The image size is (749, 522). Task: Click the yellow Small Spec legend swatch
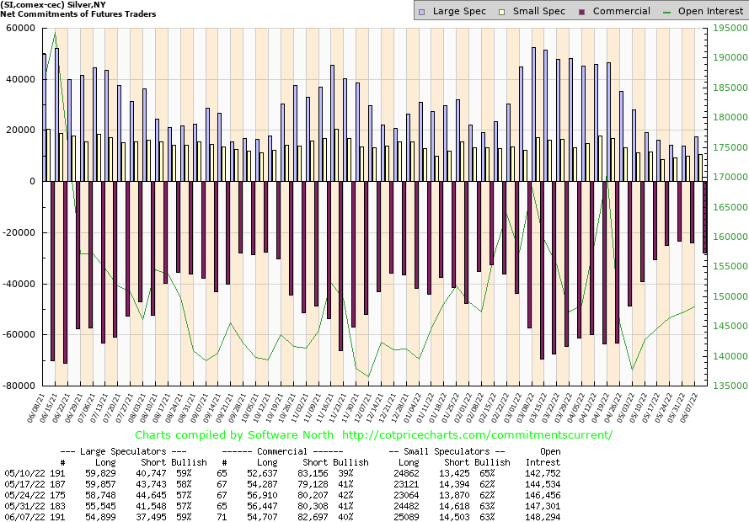click(x=504, y=12)
